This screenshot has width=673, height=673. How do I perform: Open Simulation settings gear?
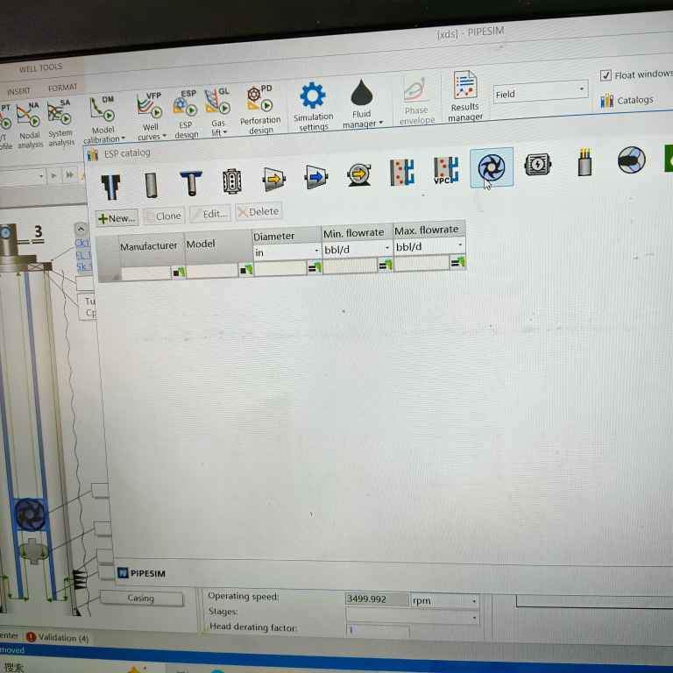coord(314,106)
